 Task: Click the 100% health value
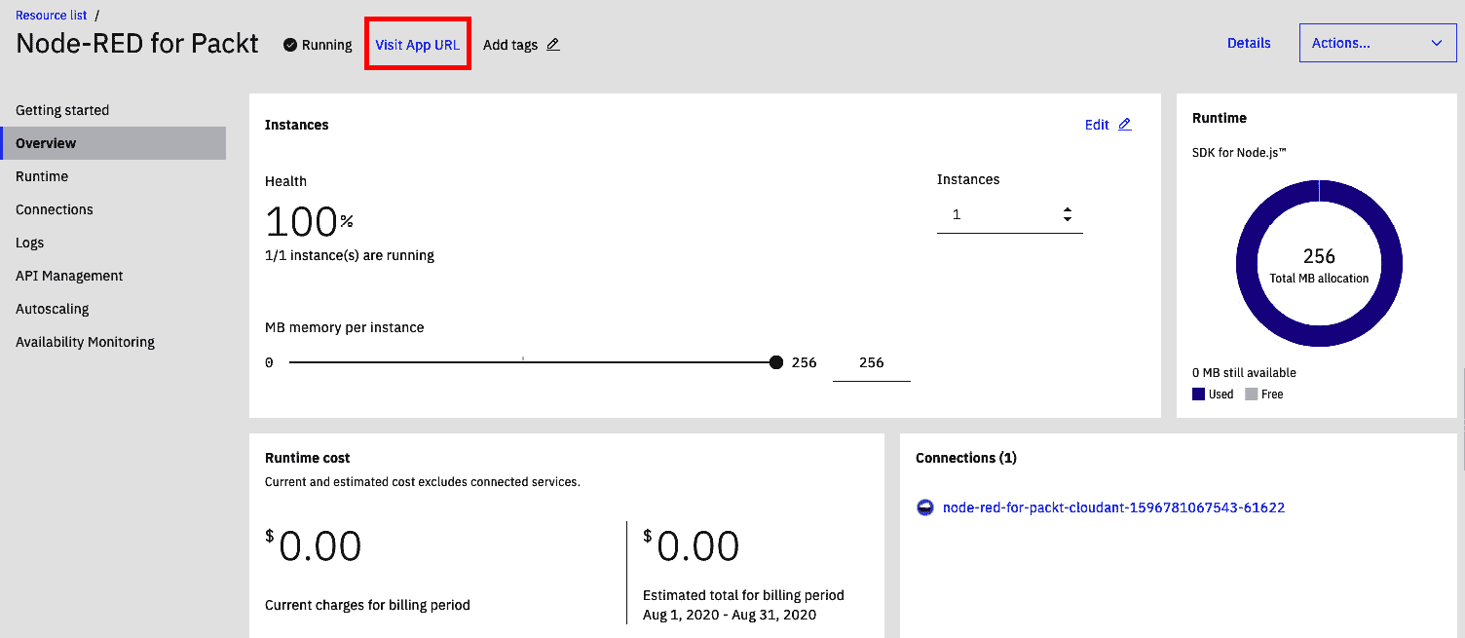pos(309,222)
